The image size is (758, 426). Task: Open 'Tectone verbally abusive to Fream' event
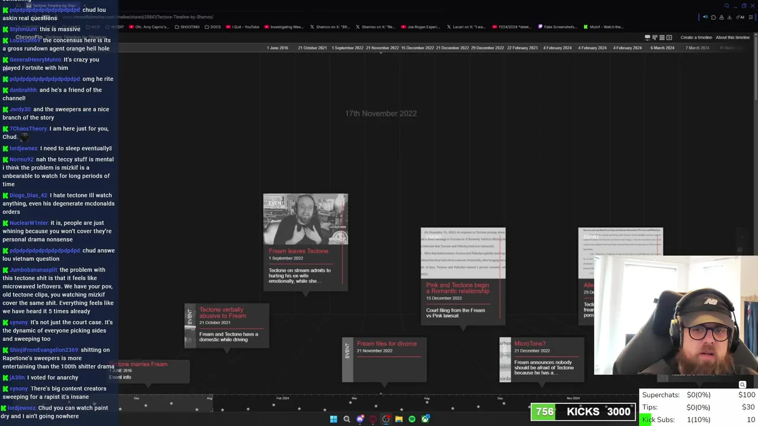point(227,325)
